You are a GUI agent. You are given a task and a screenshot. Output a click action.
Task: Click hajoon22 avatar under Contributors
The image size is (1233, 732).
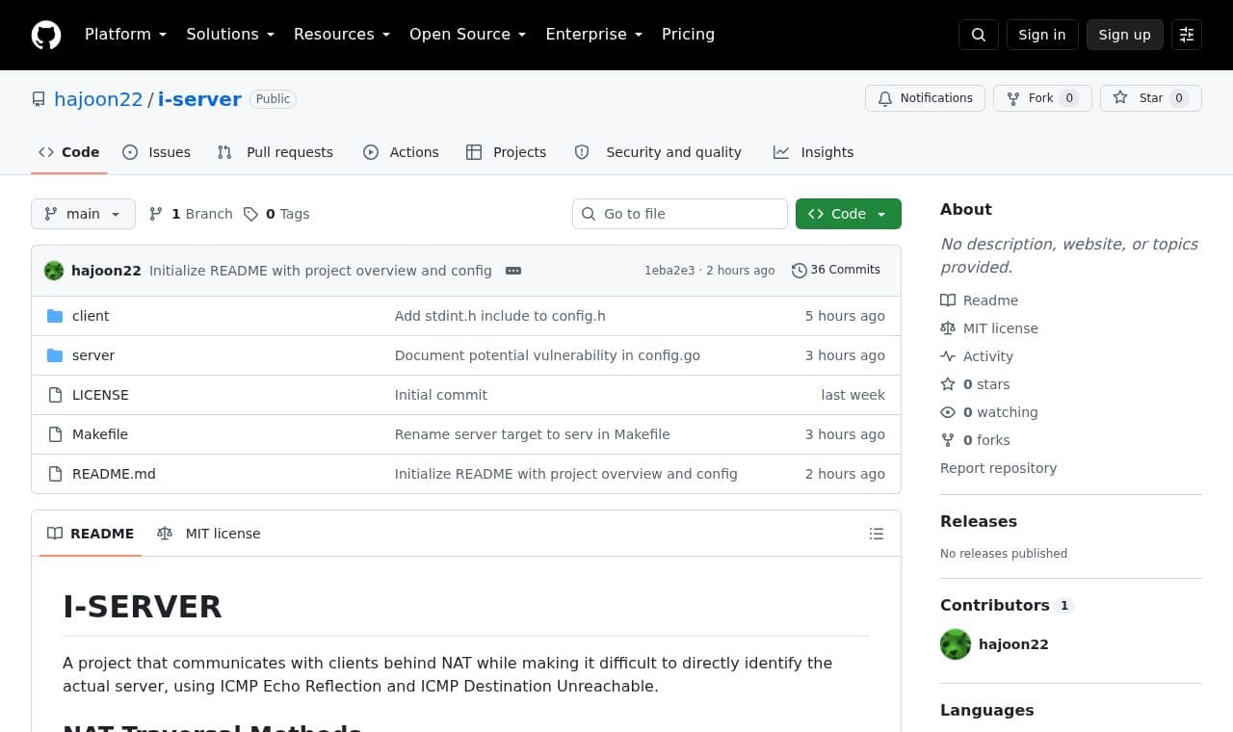tap(956, 644)
